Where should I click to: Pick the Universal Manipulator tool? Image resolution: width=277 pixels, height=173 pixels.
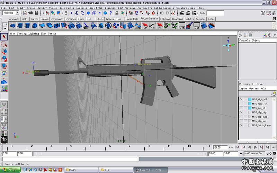(x=4, y=73)
